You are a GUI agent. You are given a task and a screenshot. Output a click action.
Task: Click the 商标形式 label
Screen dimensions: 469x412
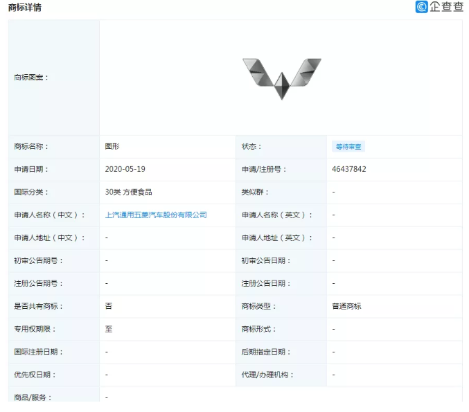258,329
